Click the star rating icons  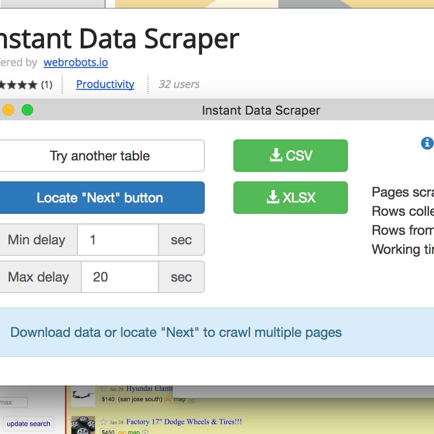pos(18,85)
